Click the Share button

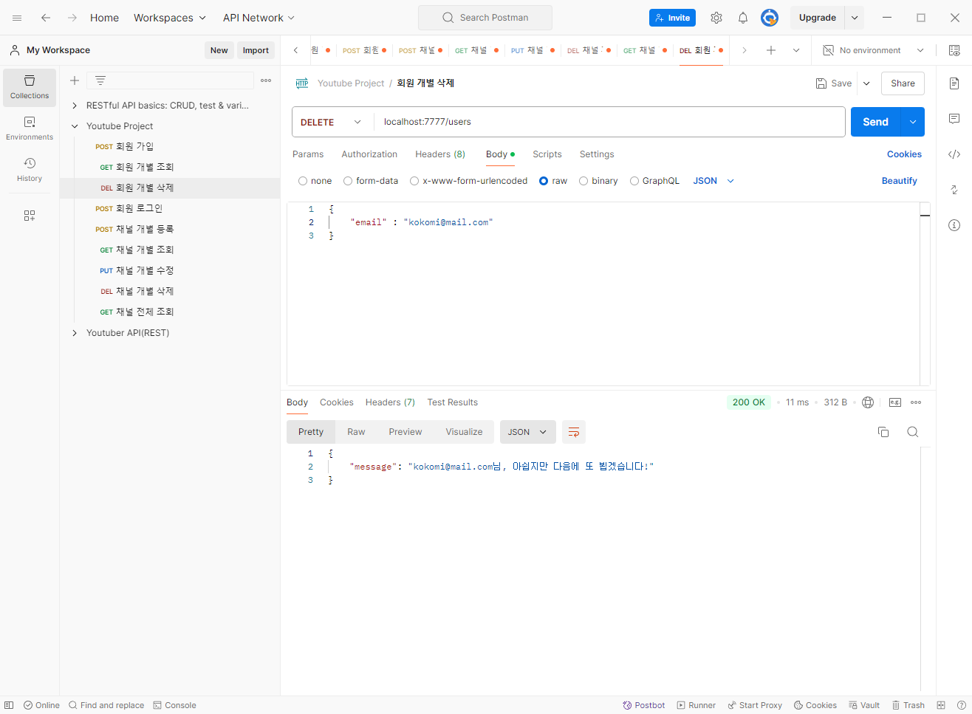(x=903, y=83)
